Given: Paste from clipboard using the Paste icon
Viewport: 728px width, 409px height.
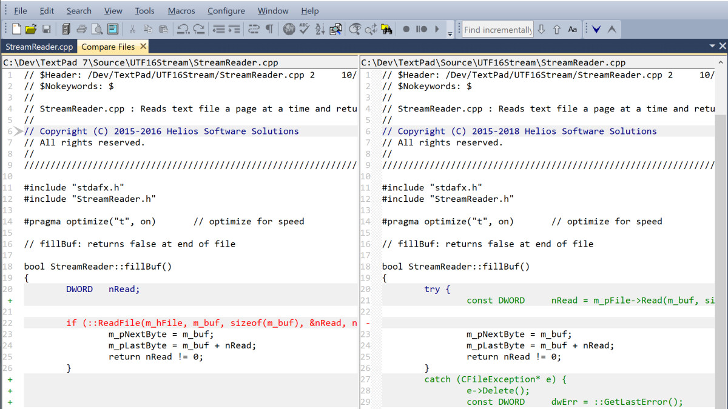Looking at the screenshot, I should [x=163, y=29].
